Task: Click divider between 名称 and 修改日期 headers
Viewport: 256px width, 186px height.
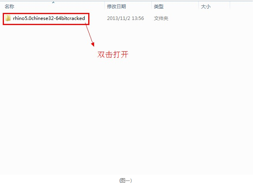Action: [x=105, y=6]
